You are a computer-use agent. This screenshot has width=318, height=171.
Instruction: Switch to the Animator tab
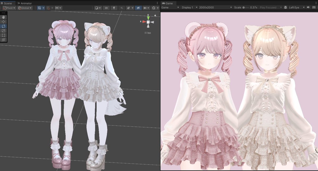(x=25, y=3)
